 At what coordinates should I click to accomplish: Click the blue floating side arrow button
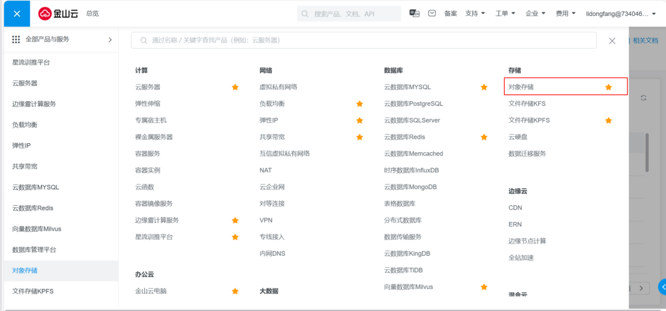pyautogui.click(x=662, y=287)
